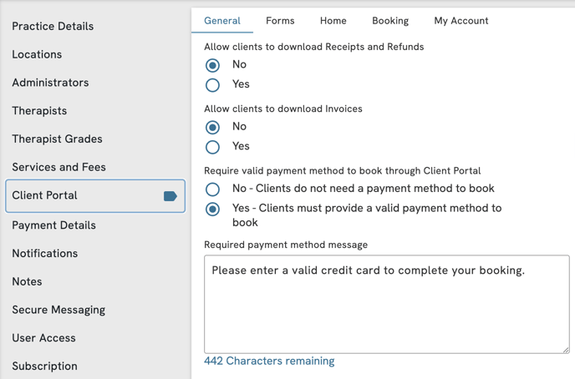Select No for downloading Receipts and Refunds

212,65
